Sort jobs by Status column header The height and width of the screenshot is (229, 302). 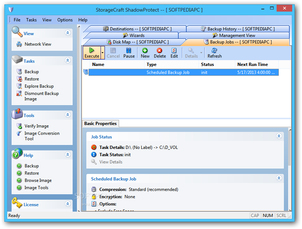tap(217, 64)
